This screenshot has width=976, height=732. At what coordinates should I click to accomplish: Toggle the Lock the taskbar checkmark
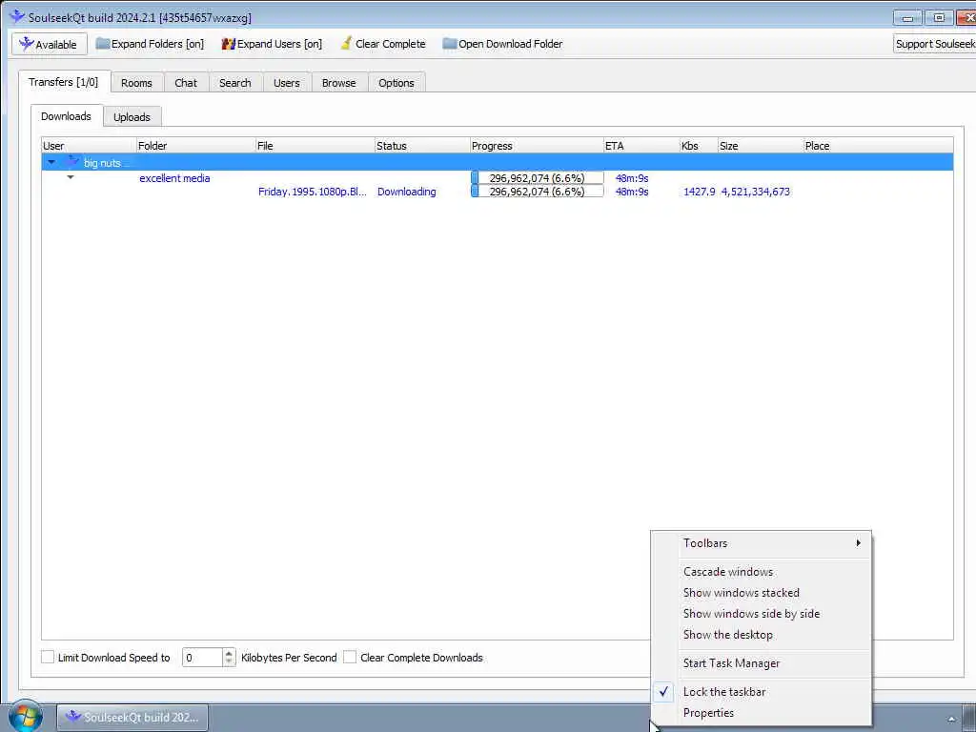664,692
